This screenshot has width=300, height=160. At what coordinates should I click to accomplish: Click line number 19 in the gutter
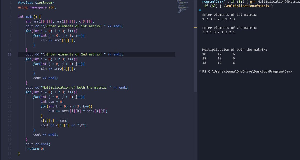9,87
